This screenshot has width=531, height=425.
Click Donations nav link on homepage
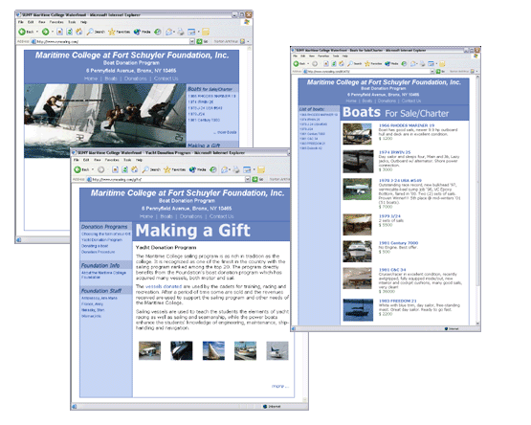click(135, 78)
